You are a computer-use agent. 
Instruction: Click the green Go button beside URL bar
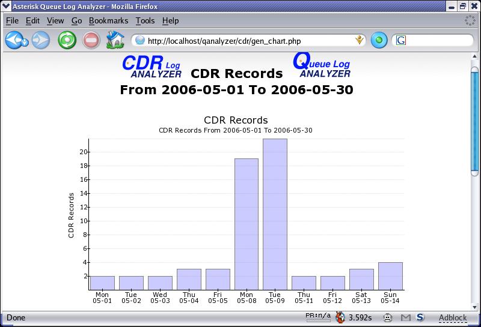coord(379,41)
